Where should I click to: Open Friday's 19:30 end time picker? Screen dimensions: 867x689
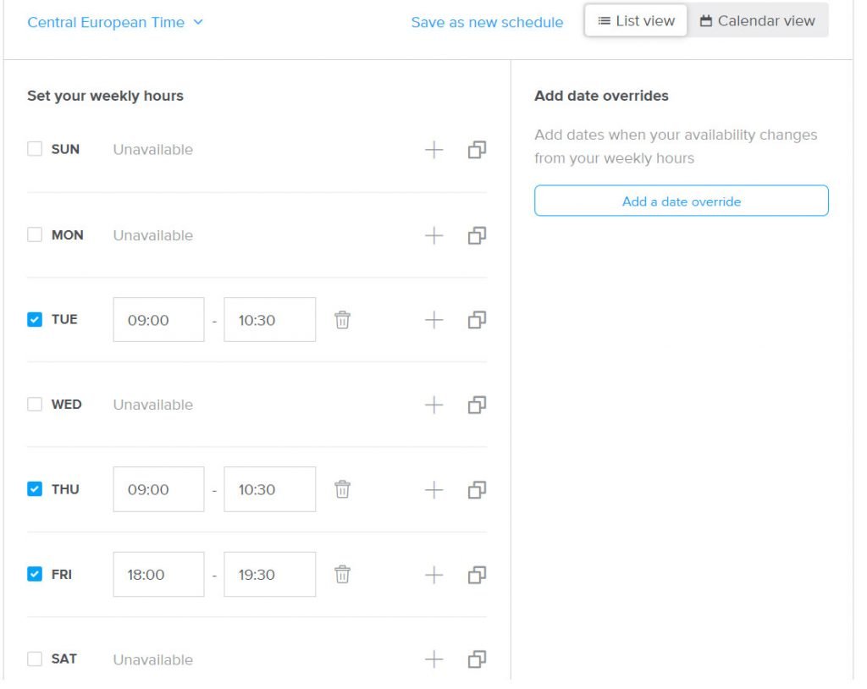coord(269,574)
